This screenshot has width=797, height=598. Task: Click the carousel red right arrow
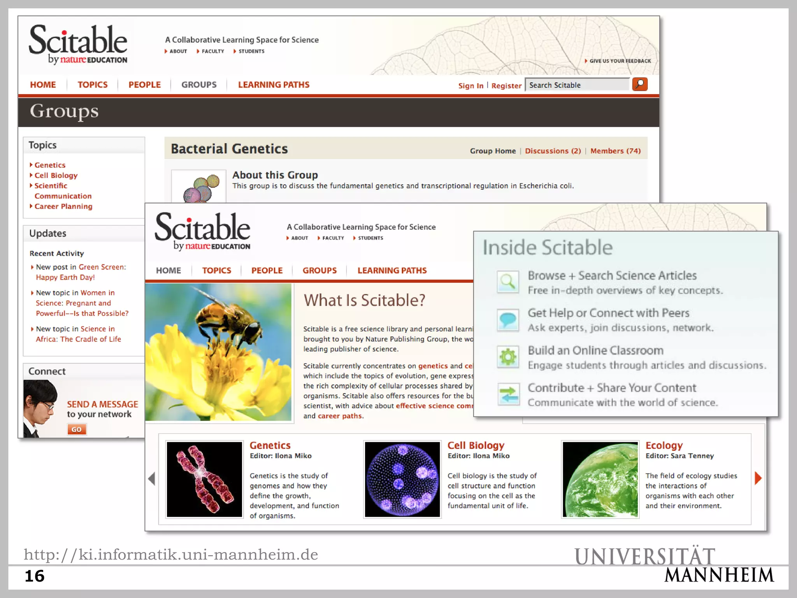(x=758, y=478)
